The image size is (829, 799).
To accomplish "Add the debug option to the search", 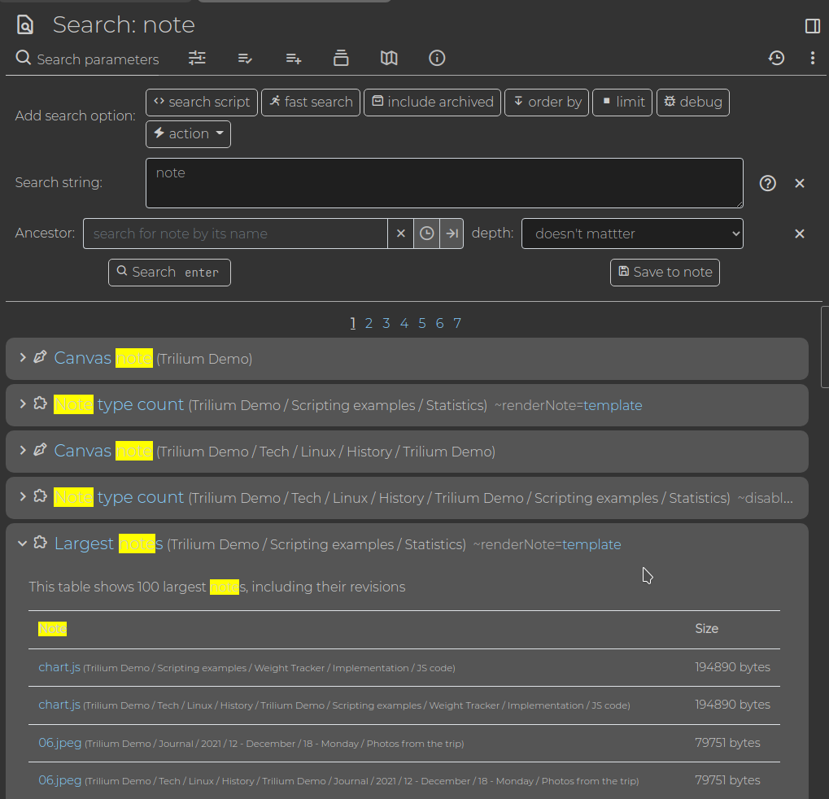I will (x=692, y=102).
